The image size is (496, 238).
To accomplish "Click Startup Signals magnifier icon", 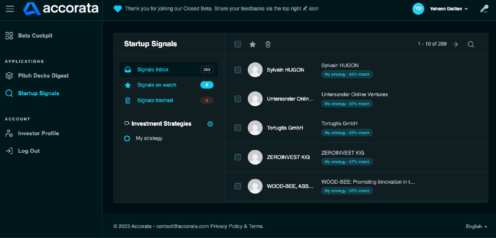I will point(9,93).
